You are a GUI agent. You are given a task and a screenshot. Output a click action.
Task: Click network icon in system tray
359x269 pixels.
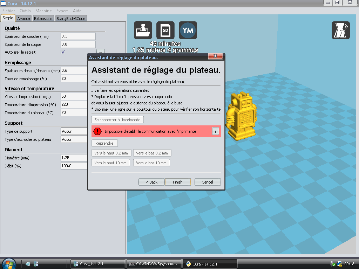coord(339,264)
